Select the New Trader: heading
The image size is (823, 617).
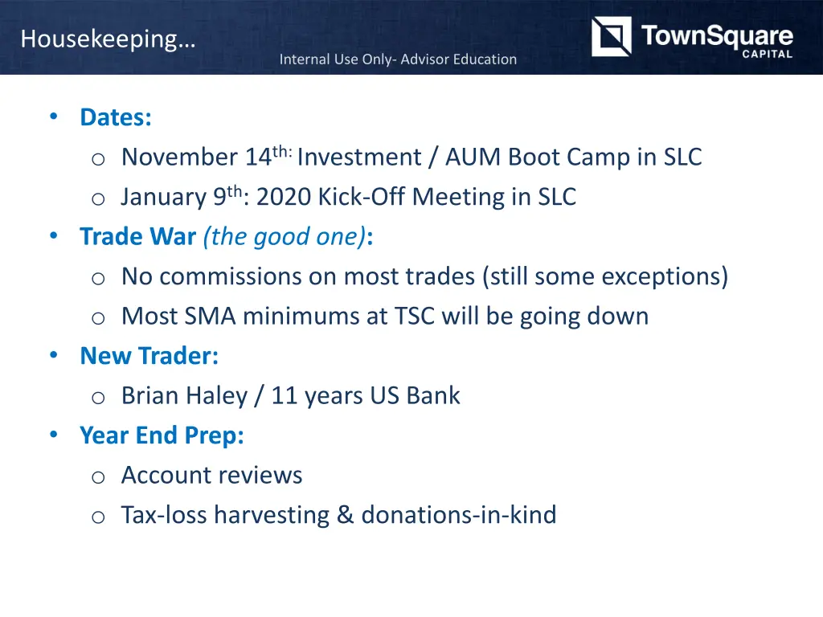point(149,356)
